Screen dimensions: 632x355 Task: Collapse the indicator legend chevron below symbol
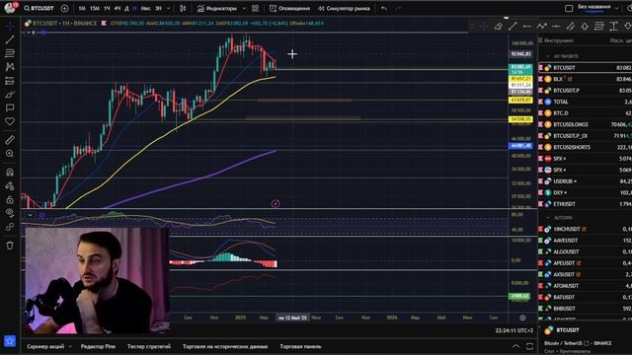[29, 33]
